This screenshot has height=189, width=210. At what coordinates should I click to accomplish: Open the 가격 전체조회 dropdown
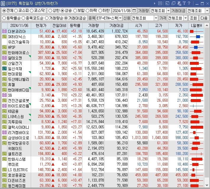pyautogui.click(x=185, y=18)
